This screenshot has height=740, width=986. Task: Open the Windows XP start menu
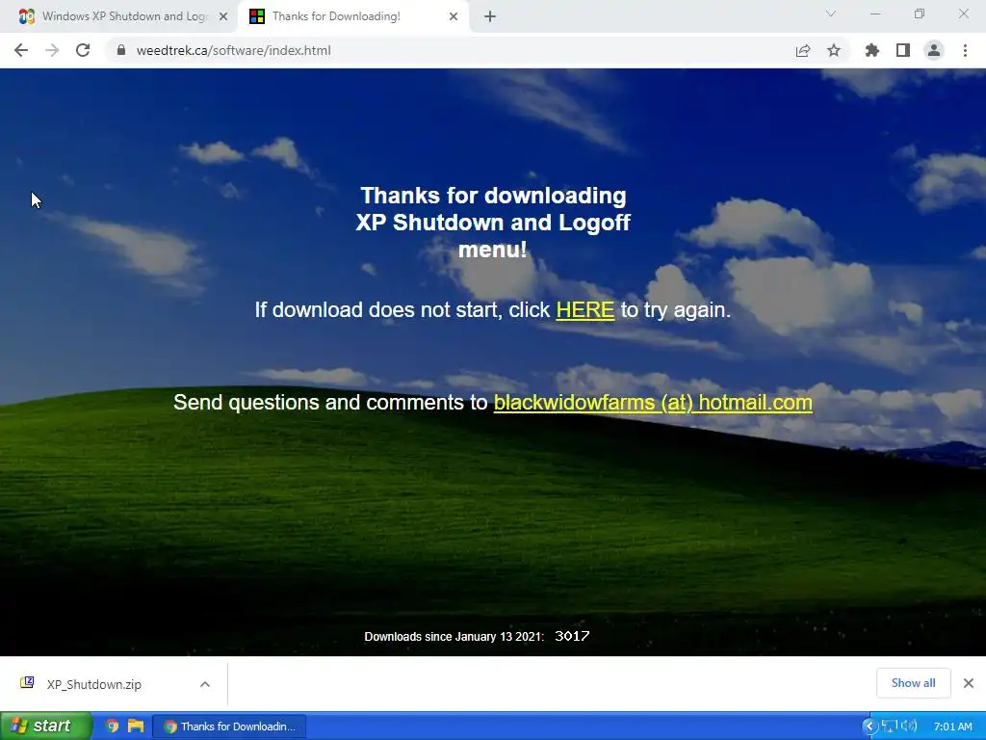pyautogui.click(x=45, y=726)
